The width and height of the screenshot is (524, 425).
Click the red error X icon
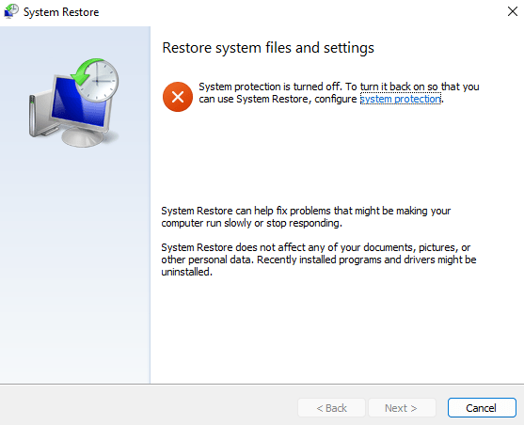(178, 97)
